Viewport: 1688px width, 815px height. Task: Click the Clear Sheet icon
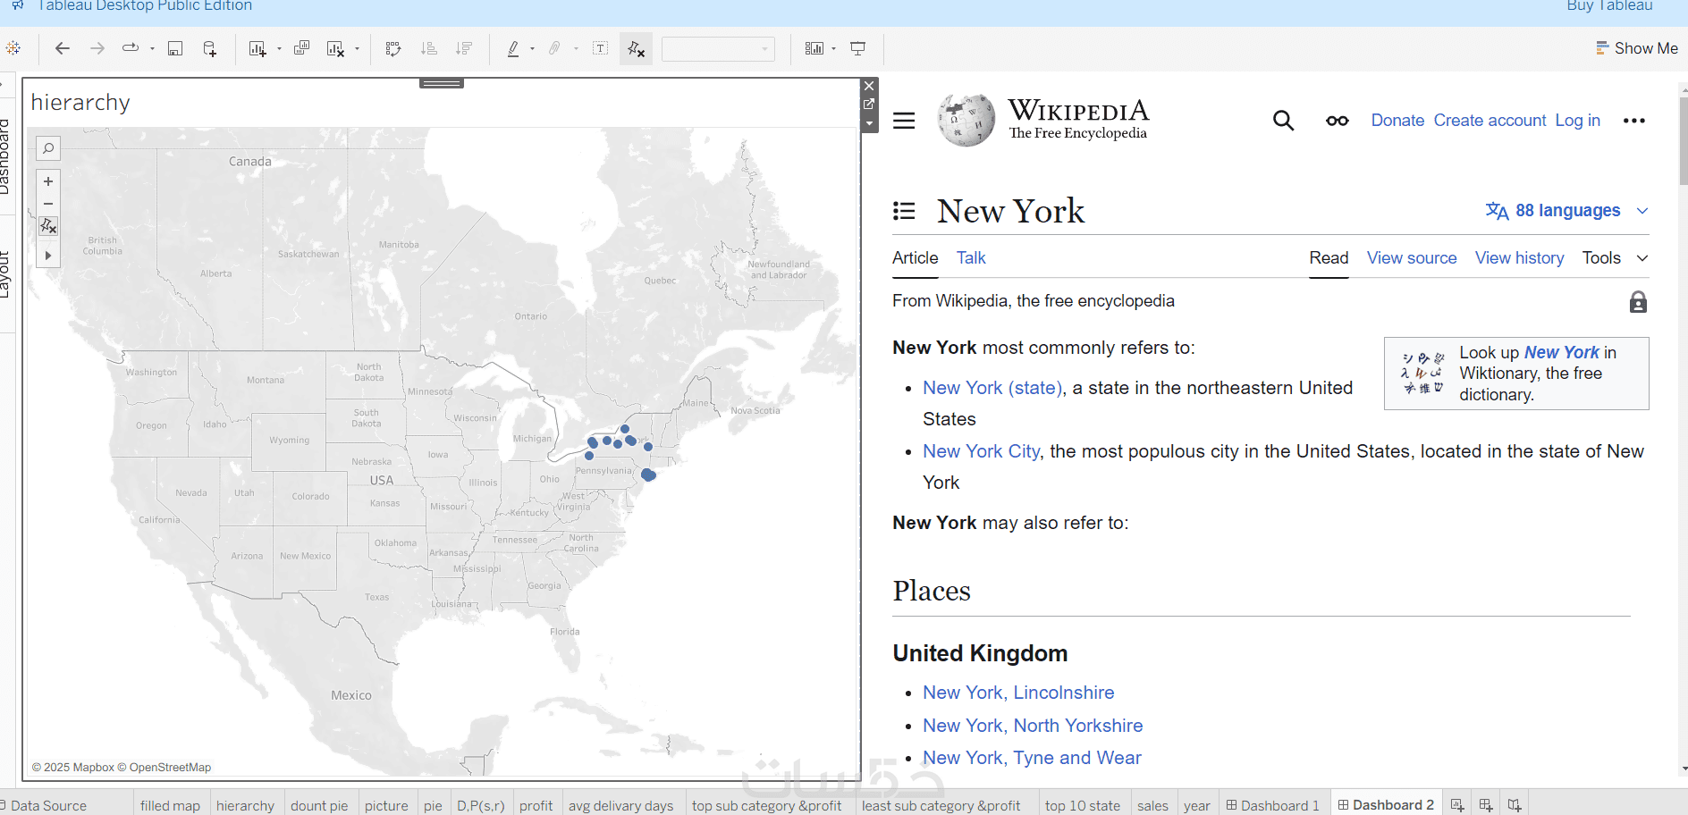pos(335,48)
